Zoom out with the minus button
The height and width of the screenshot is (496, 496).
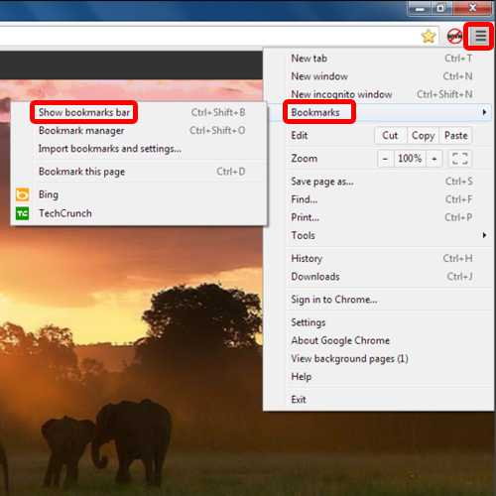385,159
